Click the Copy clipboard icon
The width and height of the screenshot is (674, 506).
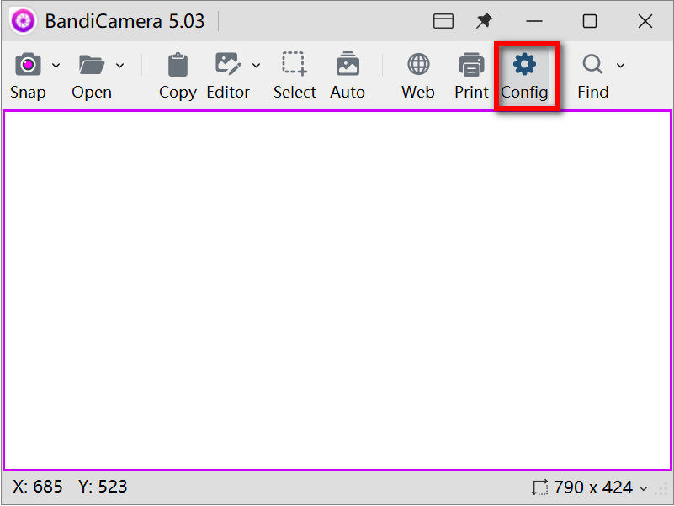[178, 65]
